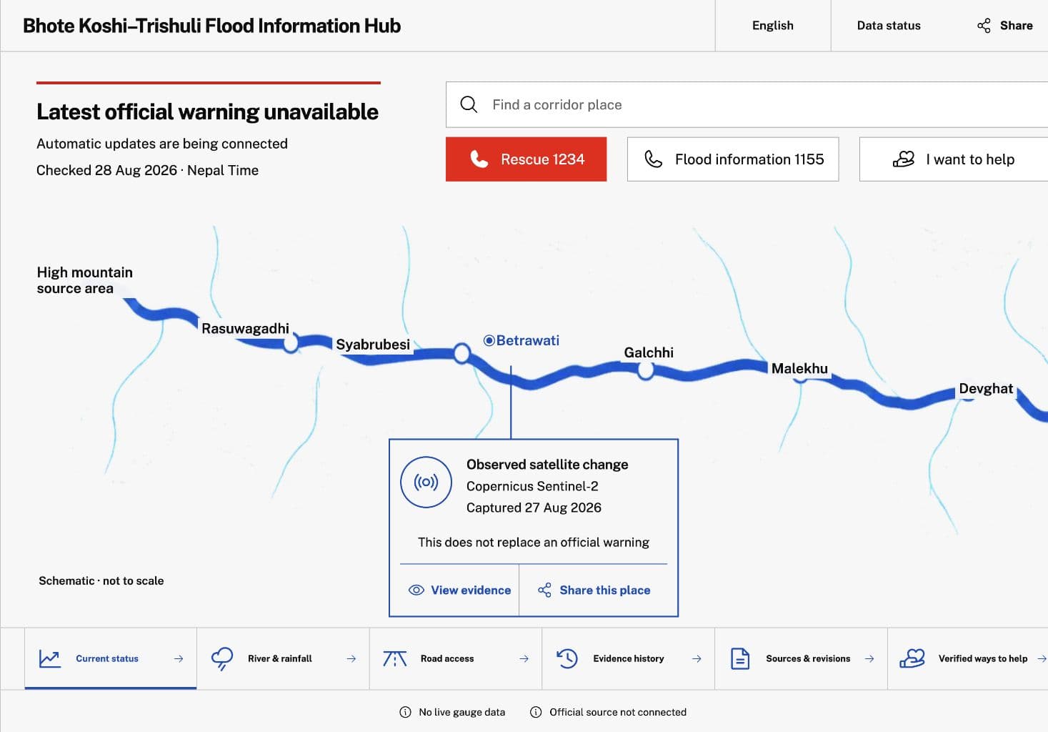Click the Current status chart icon

click(50, 658)
